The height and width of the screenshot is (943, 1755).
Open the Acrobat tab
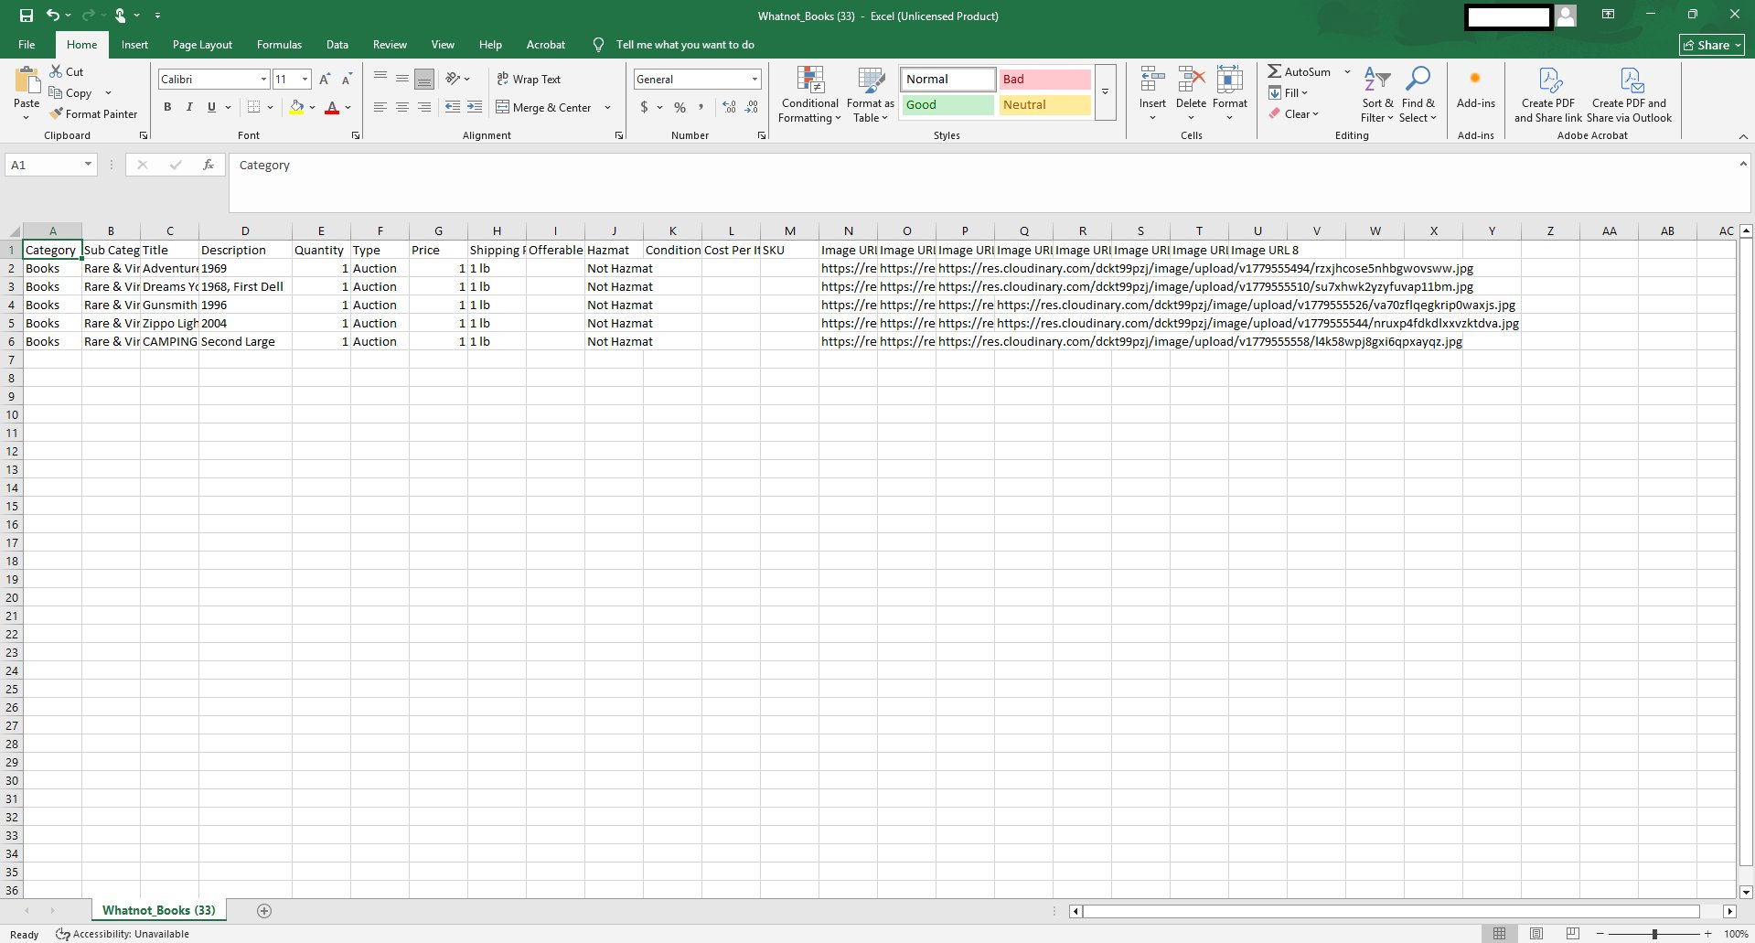(x=546, y=44)
